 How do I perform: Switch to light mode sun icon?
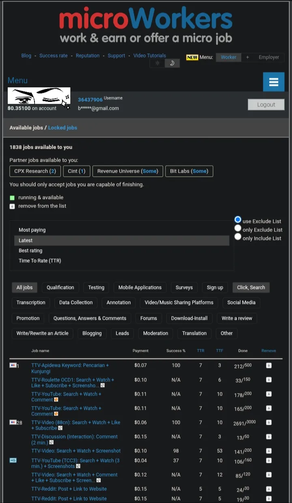pyautogui.click(x=157, y=63)
